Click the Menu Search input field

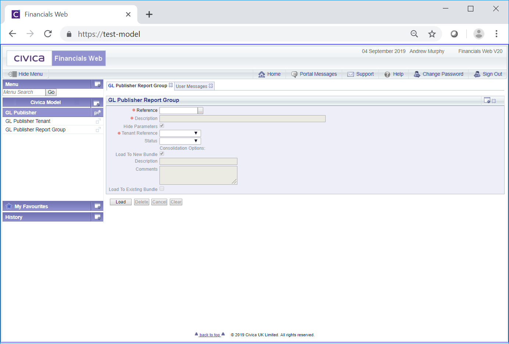pyautogui.click(x=24, y=92)
